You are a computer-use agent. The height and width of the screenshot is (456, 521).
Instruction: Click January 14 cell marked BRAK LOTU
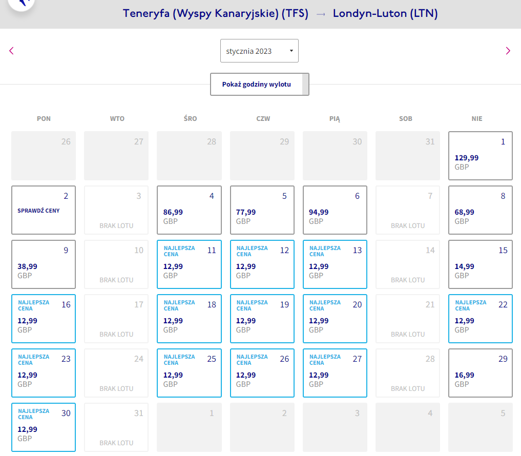pyautogui.click(x=408, y=264)
